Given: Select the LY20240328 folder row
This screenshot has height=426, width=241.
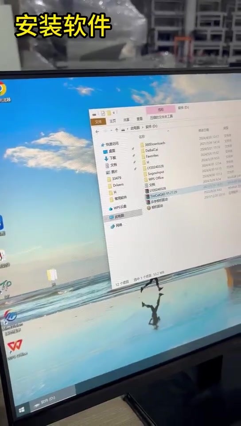Looking at the screenshot, I should [x=153, y=167].
